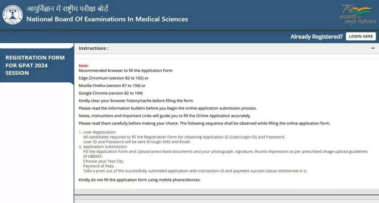Click the LOGIN HERE button
The height and width of the screenshot is (203, 379).
(x=361, y=36)
